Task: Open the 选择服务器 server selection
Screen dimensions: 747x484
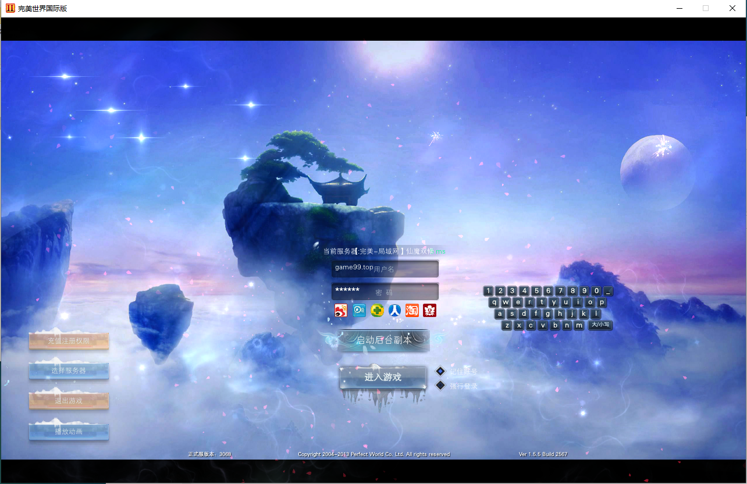Action: click(69, 371)
